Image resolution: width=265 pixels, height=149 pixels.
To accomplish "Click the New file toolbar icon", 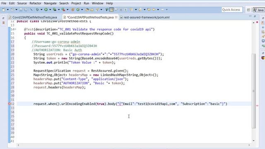I will click(x=4, y=10).
